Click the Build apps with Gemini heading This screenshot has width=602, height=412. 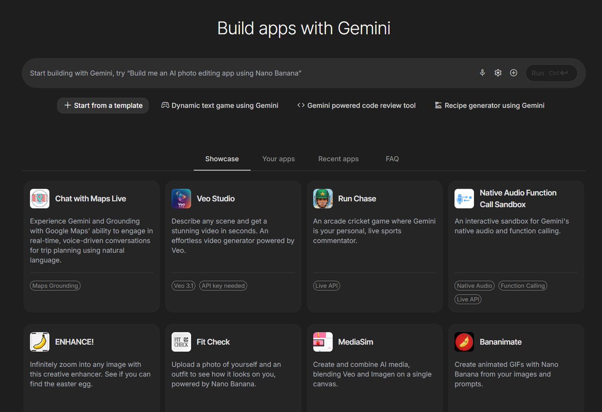pos(304,28)
